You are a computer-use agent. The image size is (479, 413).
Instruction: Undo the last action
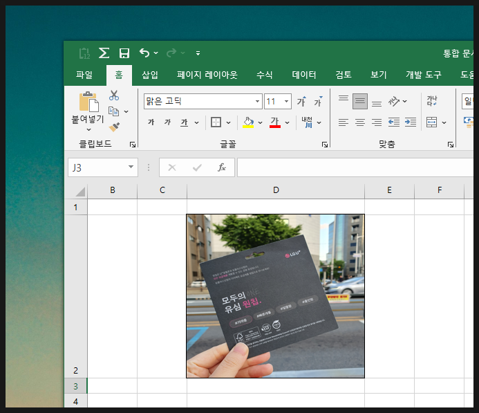[x=144, y=53]
